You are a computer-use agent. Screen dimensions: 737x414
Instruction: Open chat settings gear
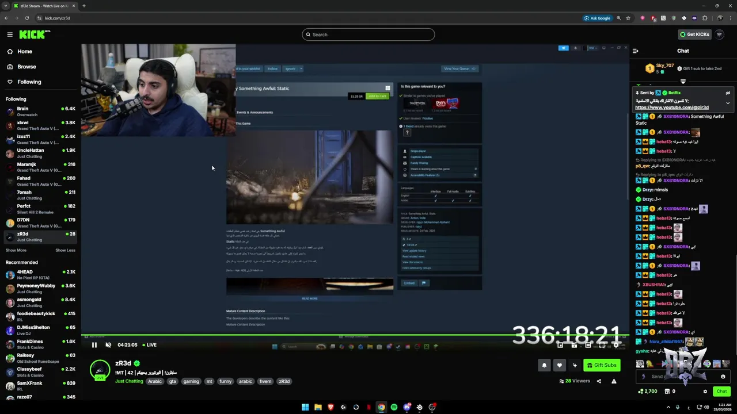(705, 392)
